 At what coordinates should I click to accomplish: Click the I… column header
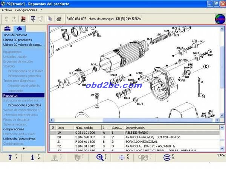coord(105,128)
